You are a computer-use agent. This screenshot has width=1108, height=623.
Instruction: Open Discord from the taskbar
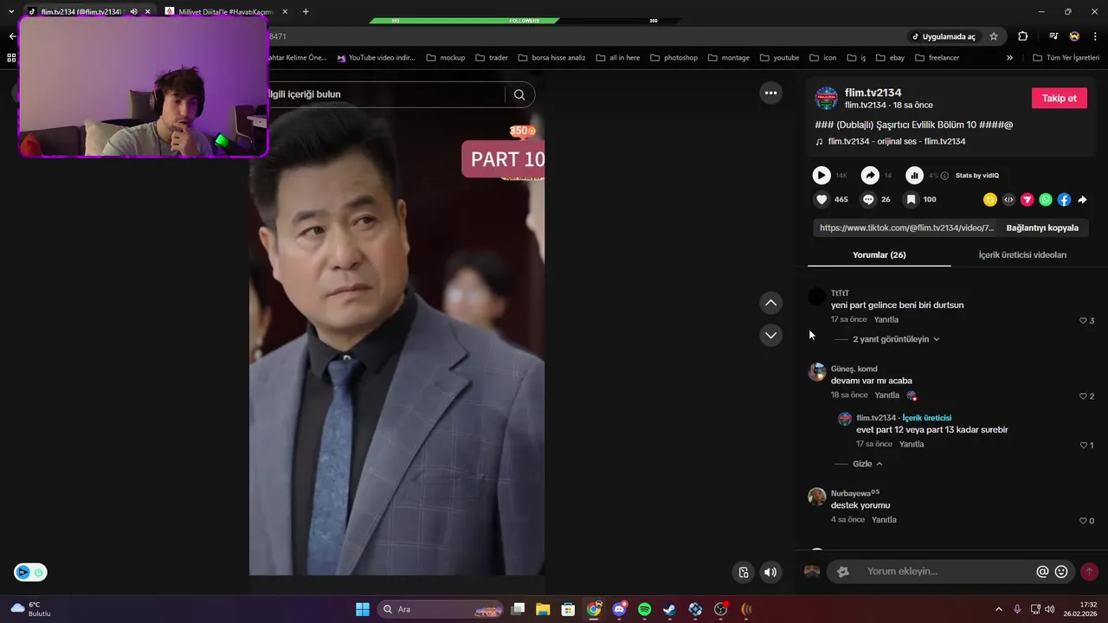pyautogui.click(x=619, y=609)
